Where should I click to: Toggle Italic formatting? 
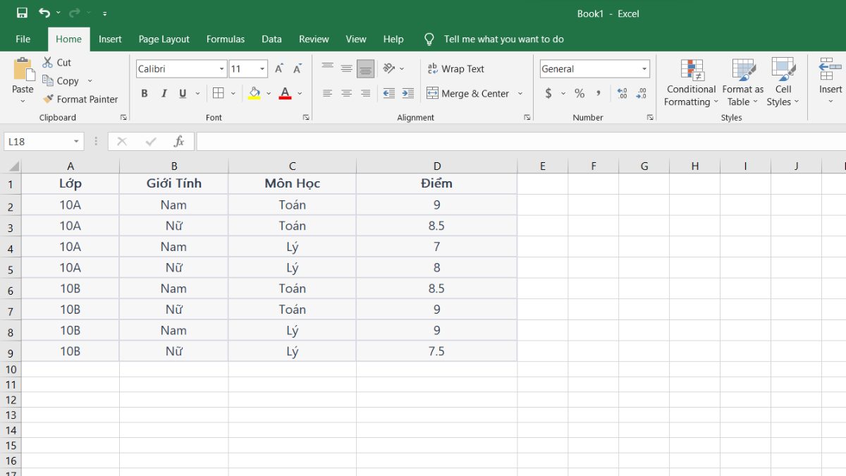164,93
